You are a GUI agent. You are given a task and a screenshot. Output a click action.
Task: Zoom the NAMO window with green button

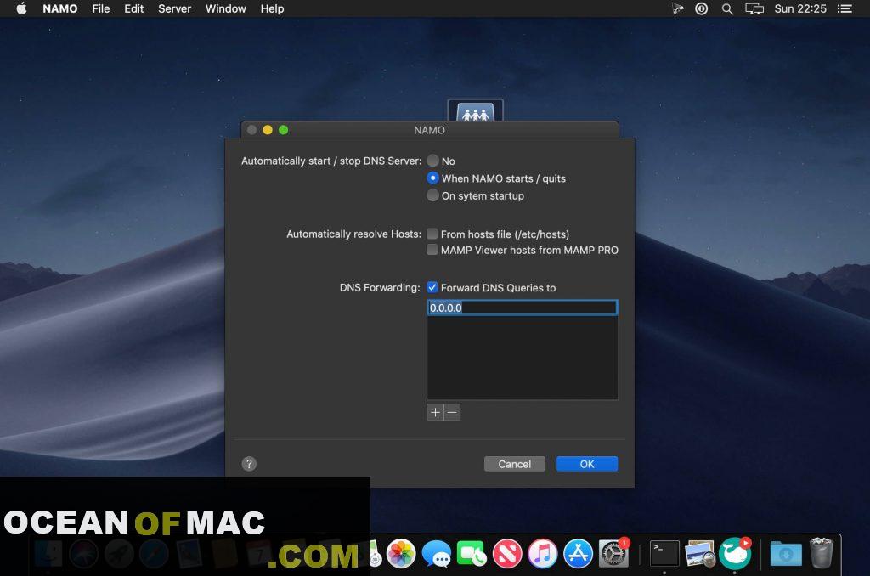click(284, 130)
